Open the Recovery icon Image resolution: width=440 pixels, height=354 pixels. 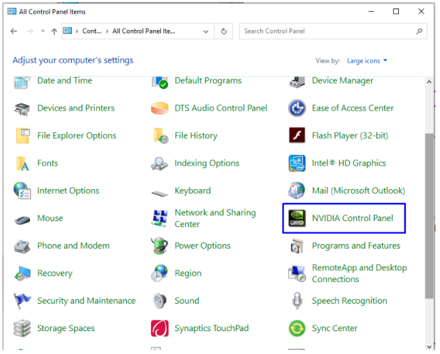coord(22,274)
